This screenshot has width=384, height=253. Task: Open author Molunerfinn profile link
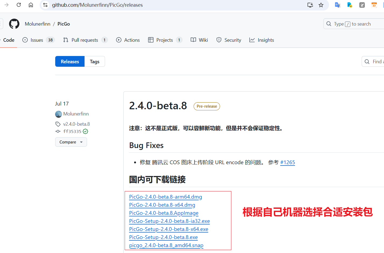point(76,114)
